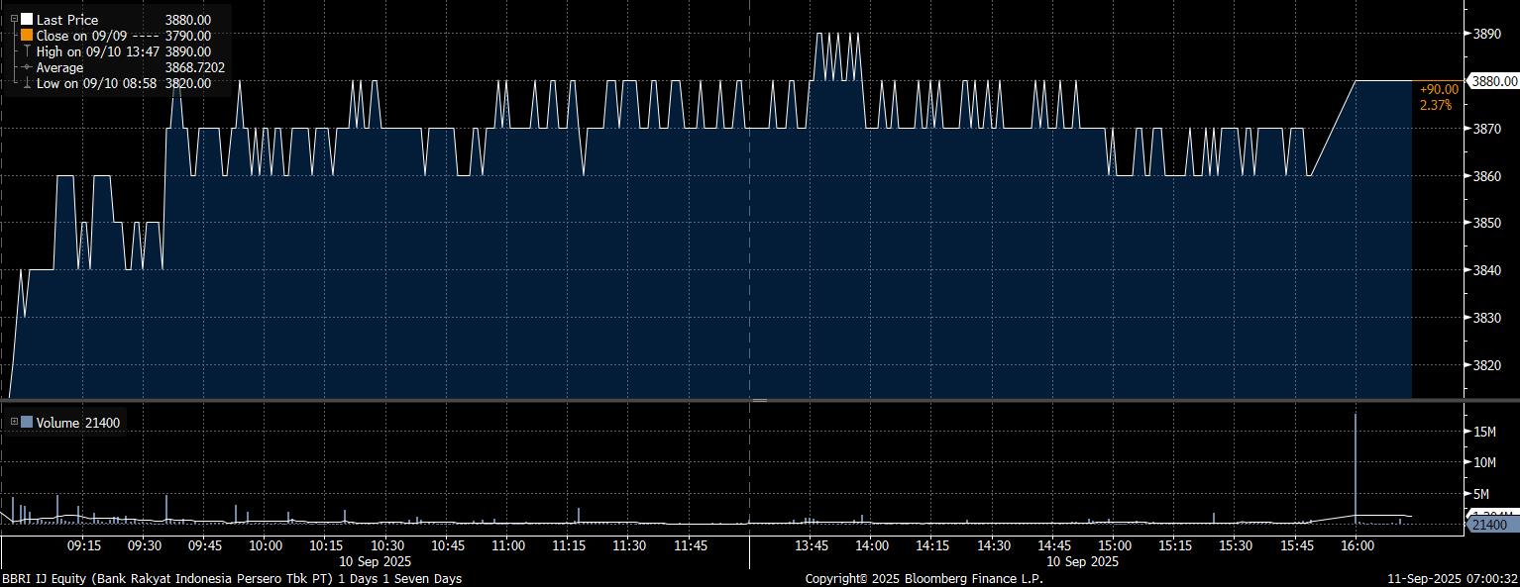Click the +90.00 price change label
Screen dimensions: 1520x587
(1439, 89)
